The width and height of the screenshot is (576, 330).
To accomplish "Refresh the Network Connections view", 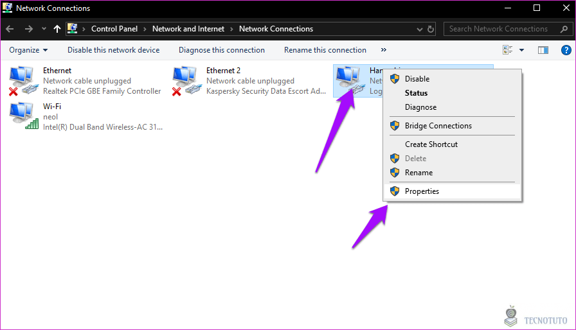I will click(x=431, y=29).
